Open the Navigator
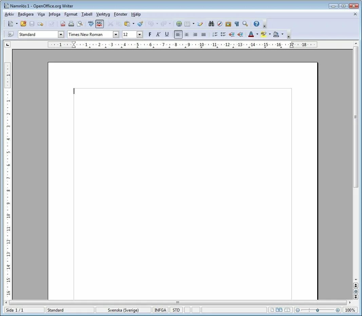Image resolution: width=362 pixels, height=316 pixels. pyautogui.click(x=220, y=24)
